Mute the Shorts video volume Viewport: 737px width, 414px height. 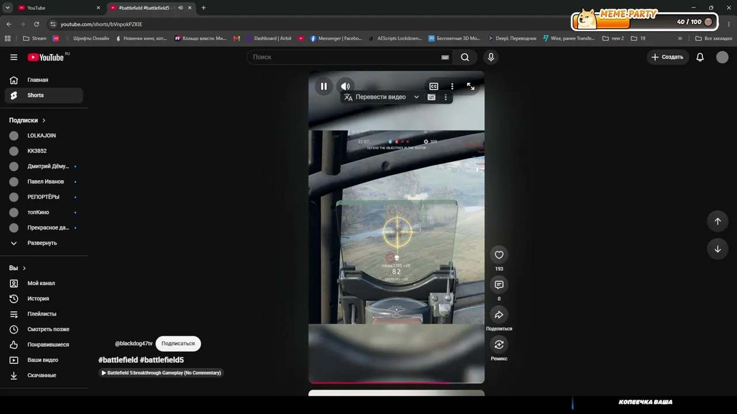(345, 86)
